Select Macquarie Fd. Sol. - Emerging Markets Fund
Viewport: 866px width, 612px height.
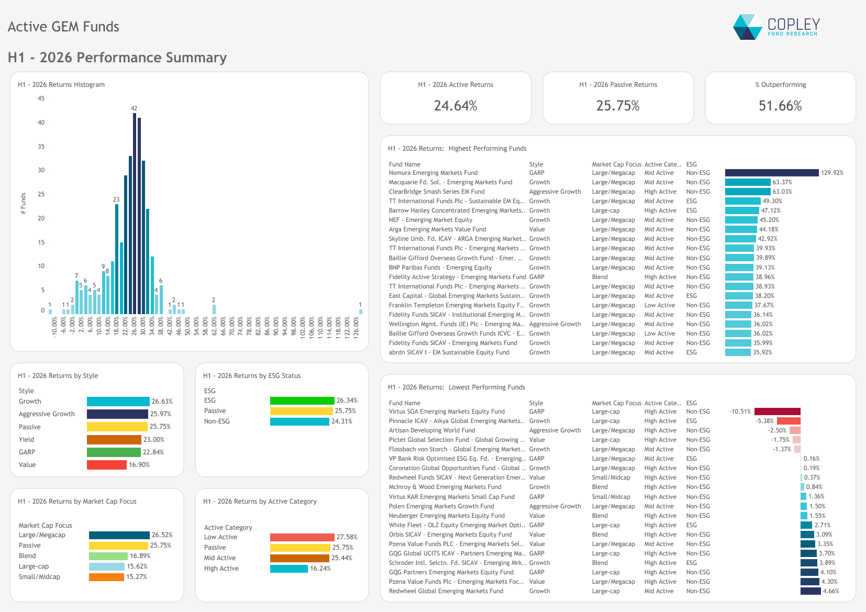[x=451, y=182]
